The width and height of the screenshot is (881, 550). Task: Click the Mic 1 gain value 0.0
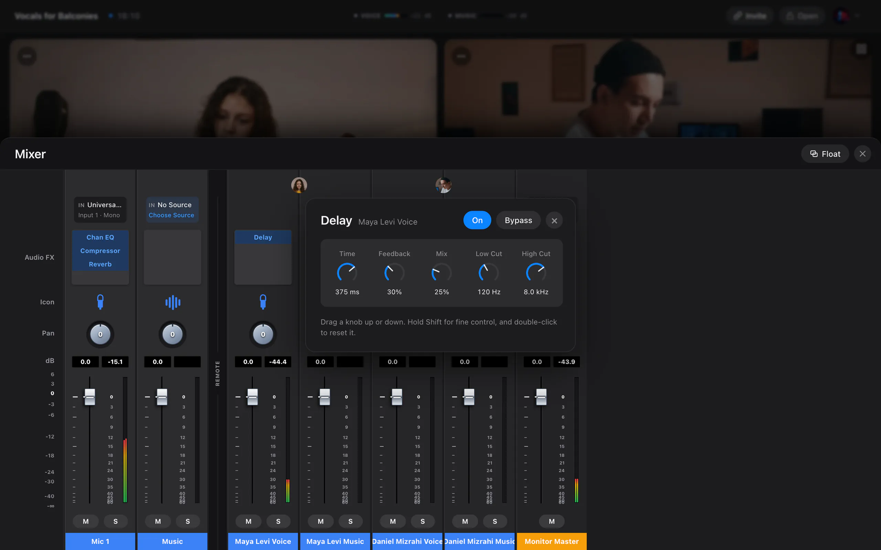86,362
